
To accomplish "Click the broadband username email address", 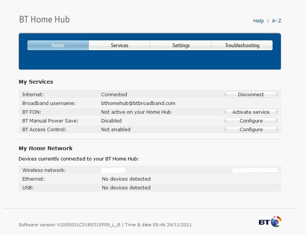I will 138,103.
